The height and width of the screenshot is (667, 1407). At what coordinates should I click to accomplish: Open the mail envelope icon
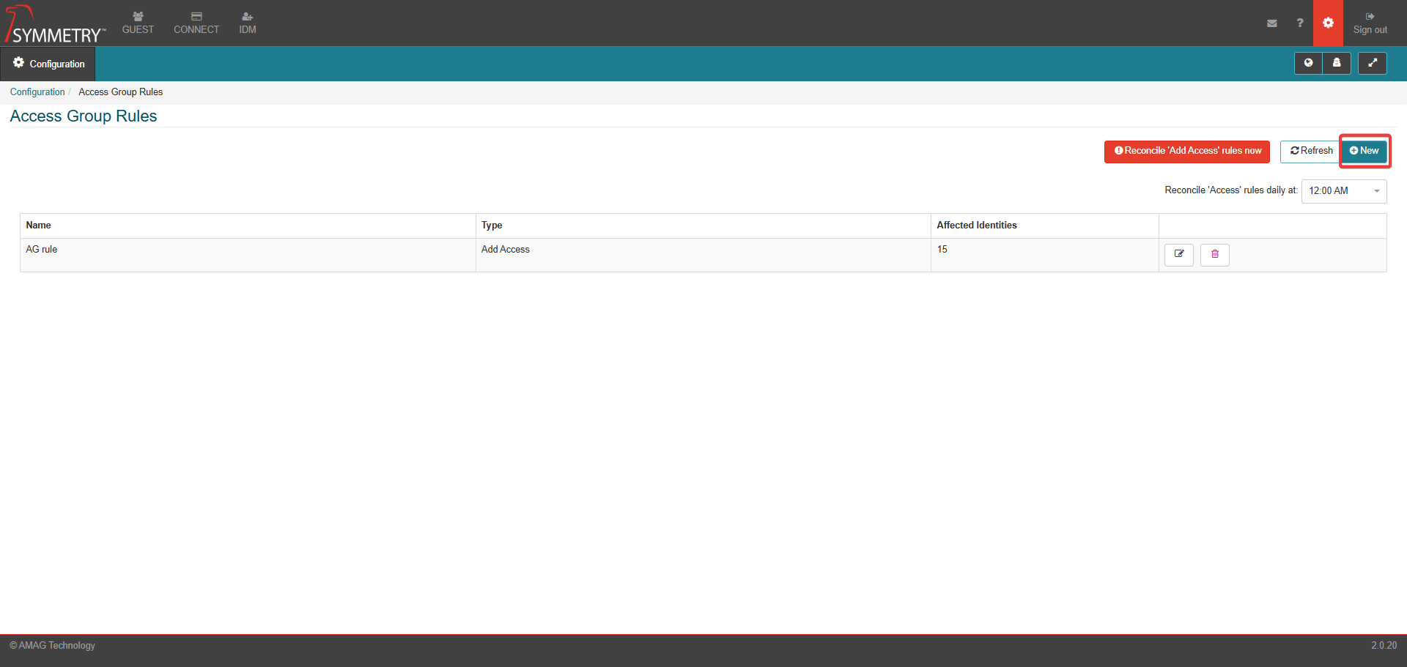[1272, 23]
